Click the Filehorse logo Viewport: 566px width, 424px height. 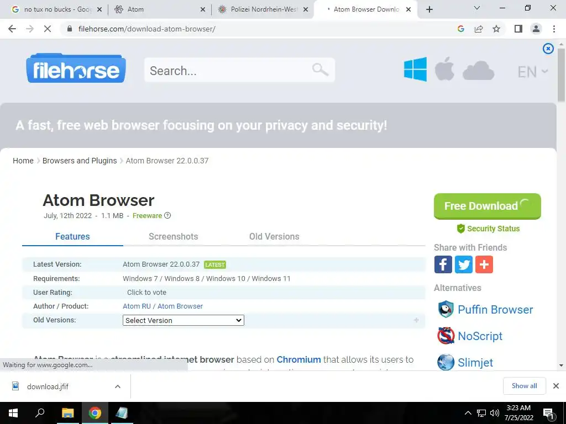click(76, 68)
